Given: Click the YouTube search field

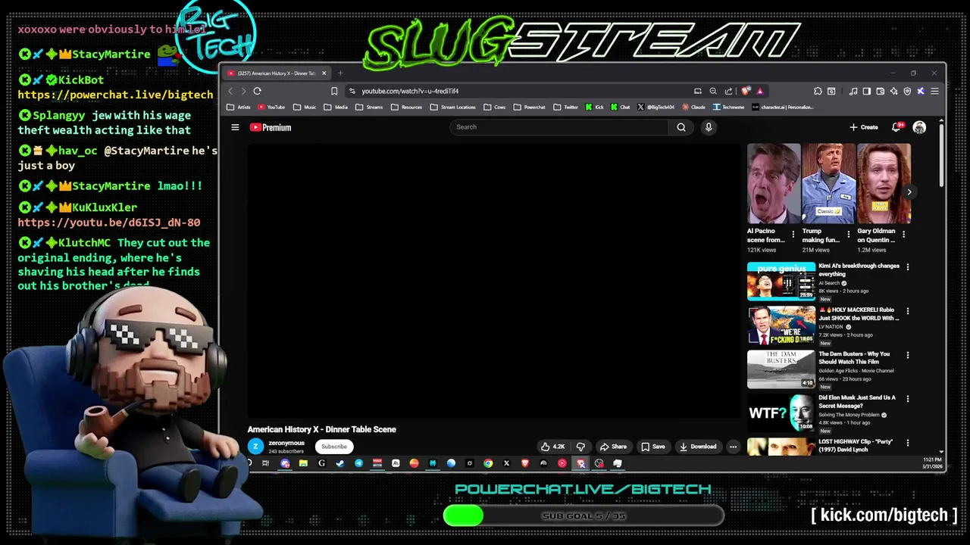Looking at the screenshot, I should (559, 127).
